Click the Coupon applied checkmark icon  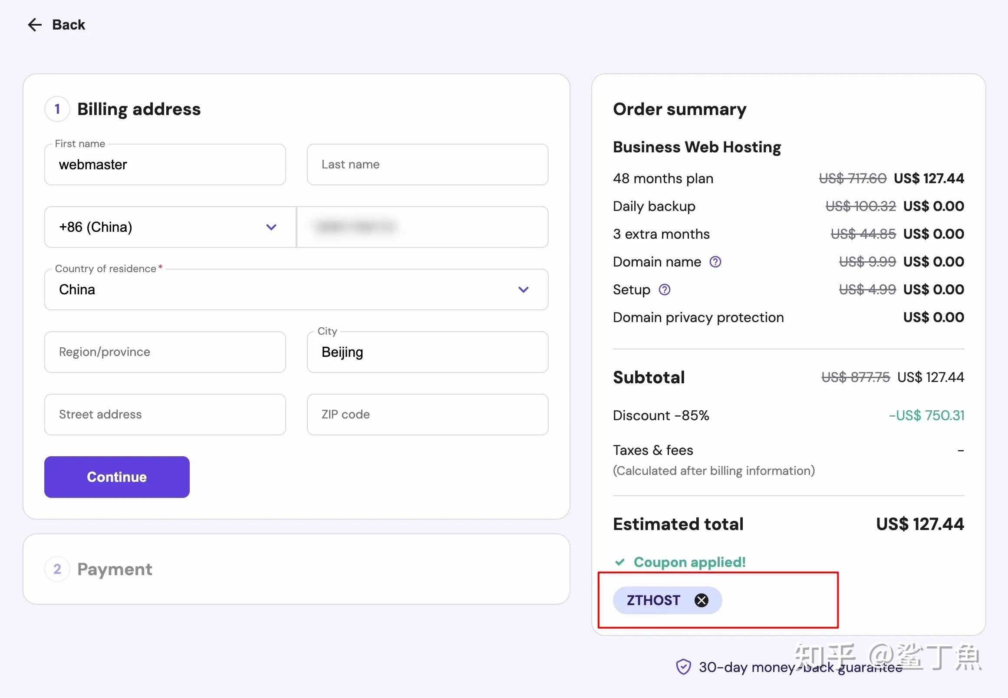[x=619, y=562]
